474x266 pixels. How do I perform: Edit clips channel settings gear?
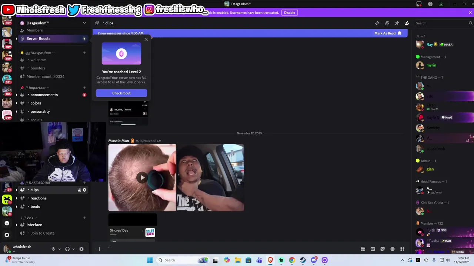pos(84,190)
